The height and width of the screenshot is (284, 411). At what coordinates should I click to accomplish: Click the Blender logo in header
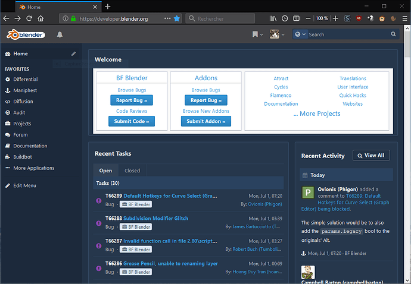26,34
